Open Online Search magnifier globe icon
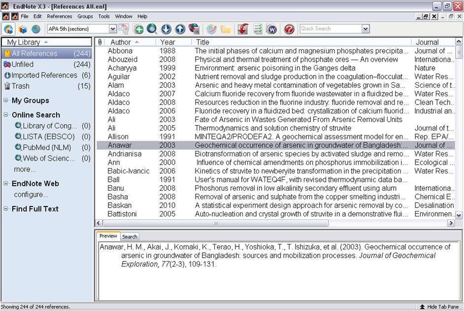464x311 pixels. (x=152, y=29)
